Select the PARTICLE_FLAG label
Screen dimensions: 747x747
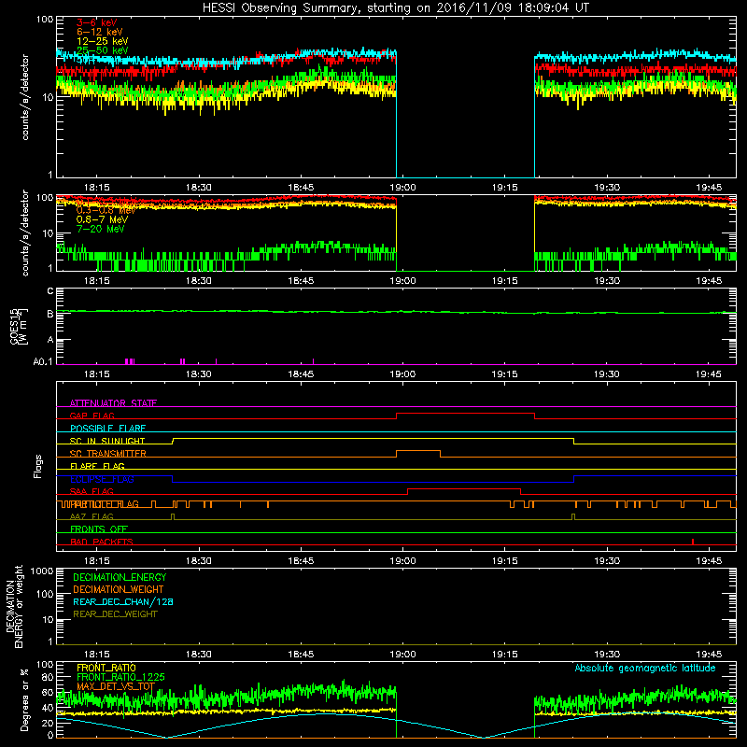[x=105, y=504]
